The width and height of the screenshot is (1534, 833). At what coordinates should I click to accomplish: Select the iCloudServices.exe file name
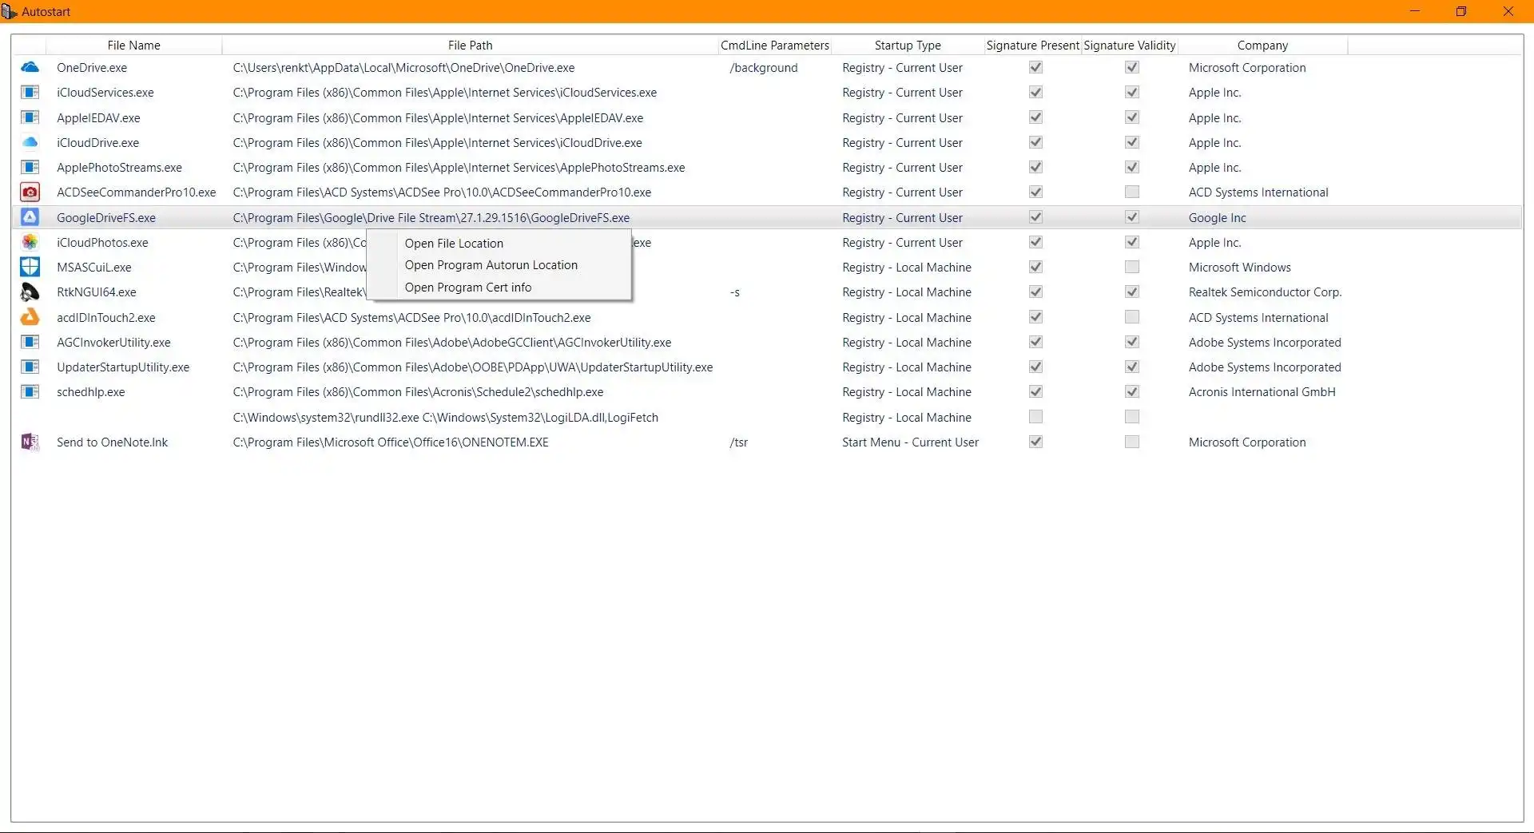click(105, 93)
